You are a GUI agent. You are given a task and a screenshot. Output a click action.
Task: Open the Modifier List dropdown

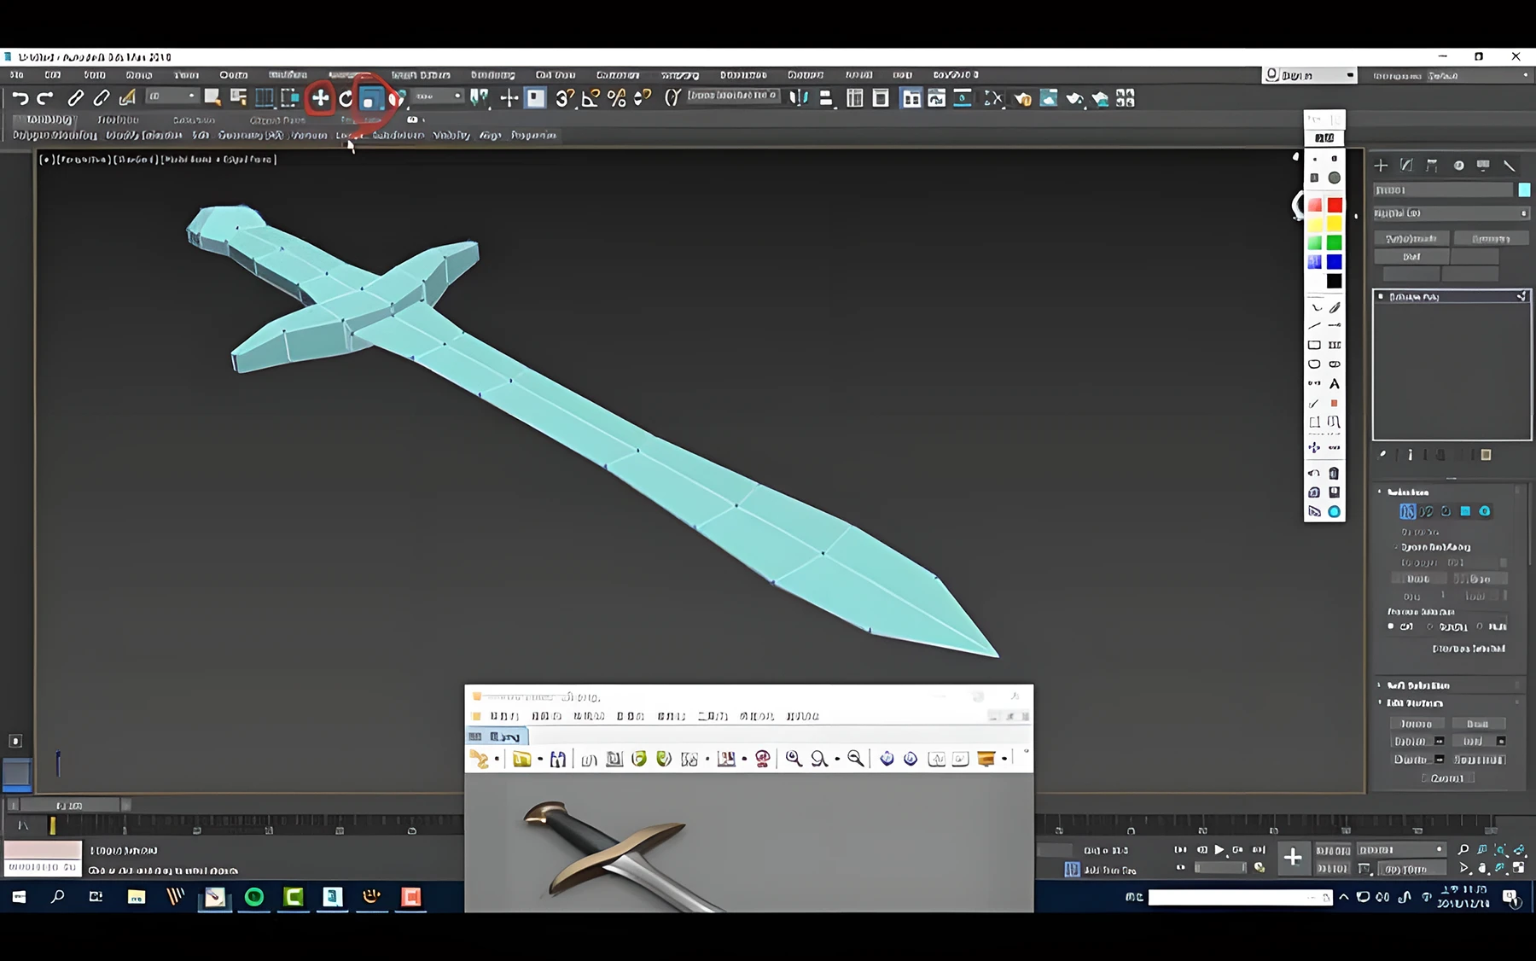coord(1451,213)
